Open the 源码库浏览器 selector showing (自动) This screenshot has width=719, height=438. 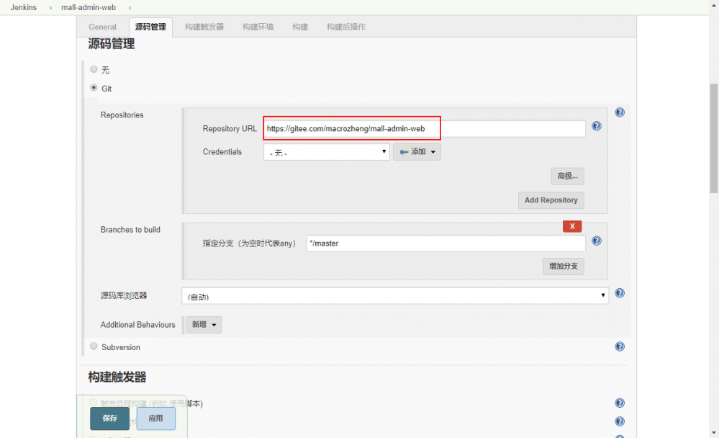point(394,295)
